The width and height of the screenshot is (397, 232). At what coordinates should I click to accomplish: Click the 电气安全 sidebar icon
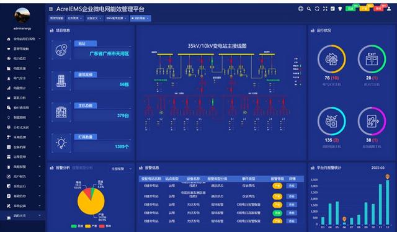coord(9,78)
